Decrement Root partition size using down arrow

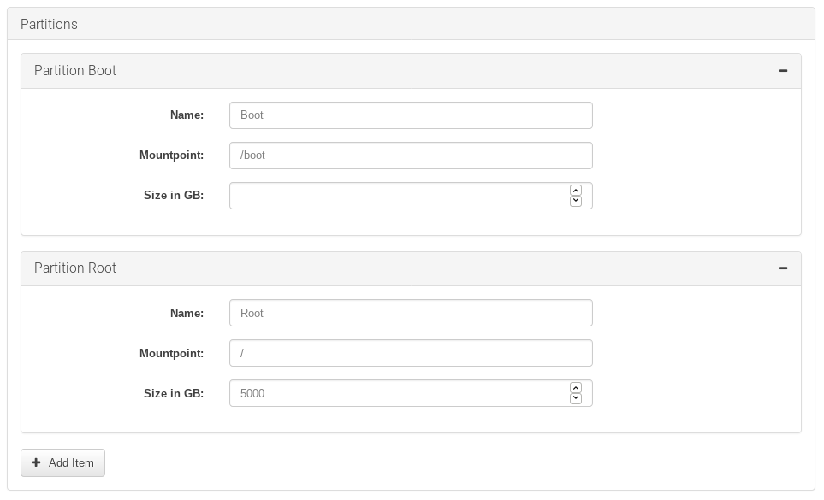[576, 398]
